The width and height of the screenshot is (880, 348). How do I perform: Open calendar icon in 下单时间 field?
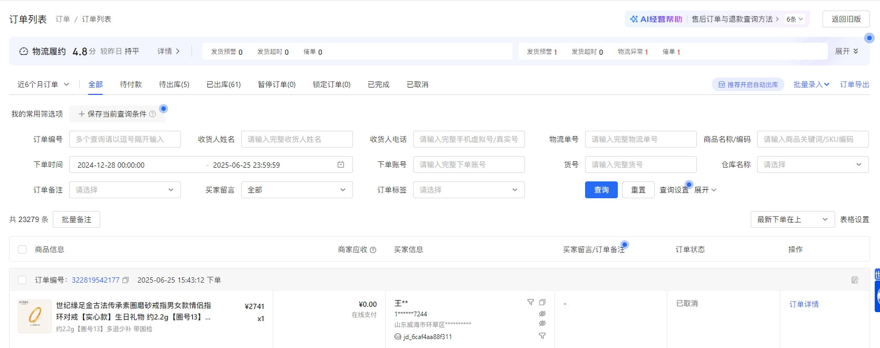(341, 165)
